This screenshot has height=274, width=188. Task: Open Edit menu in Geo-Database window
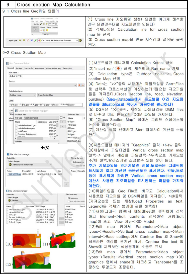[x=37, y=21]
